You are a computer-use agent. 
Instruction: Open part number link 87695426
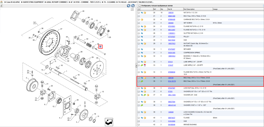(172, 19)
